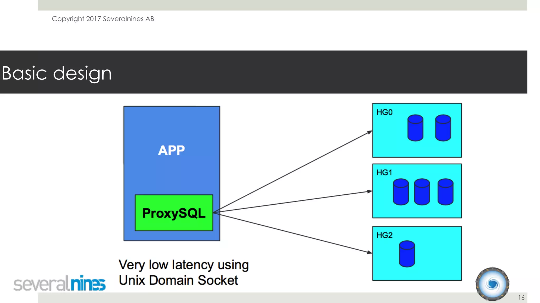Click the arrowhead pointing to HG2 box
540x303 pixels.
[x=369, y=252]
